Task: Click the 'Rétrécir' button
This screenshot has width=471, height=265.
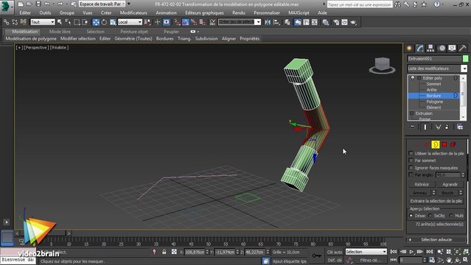Action: [x=422, y=185]
